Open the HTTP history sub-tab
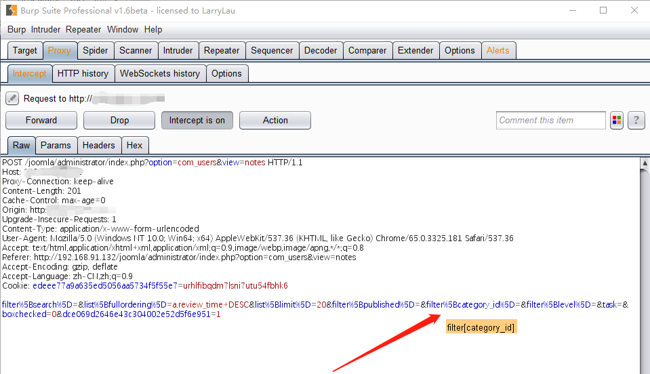650x374 pixels. [83, 74]
